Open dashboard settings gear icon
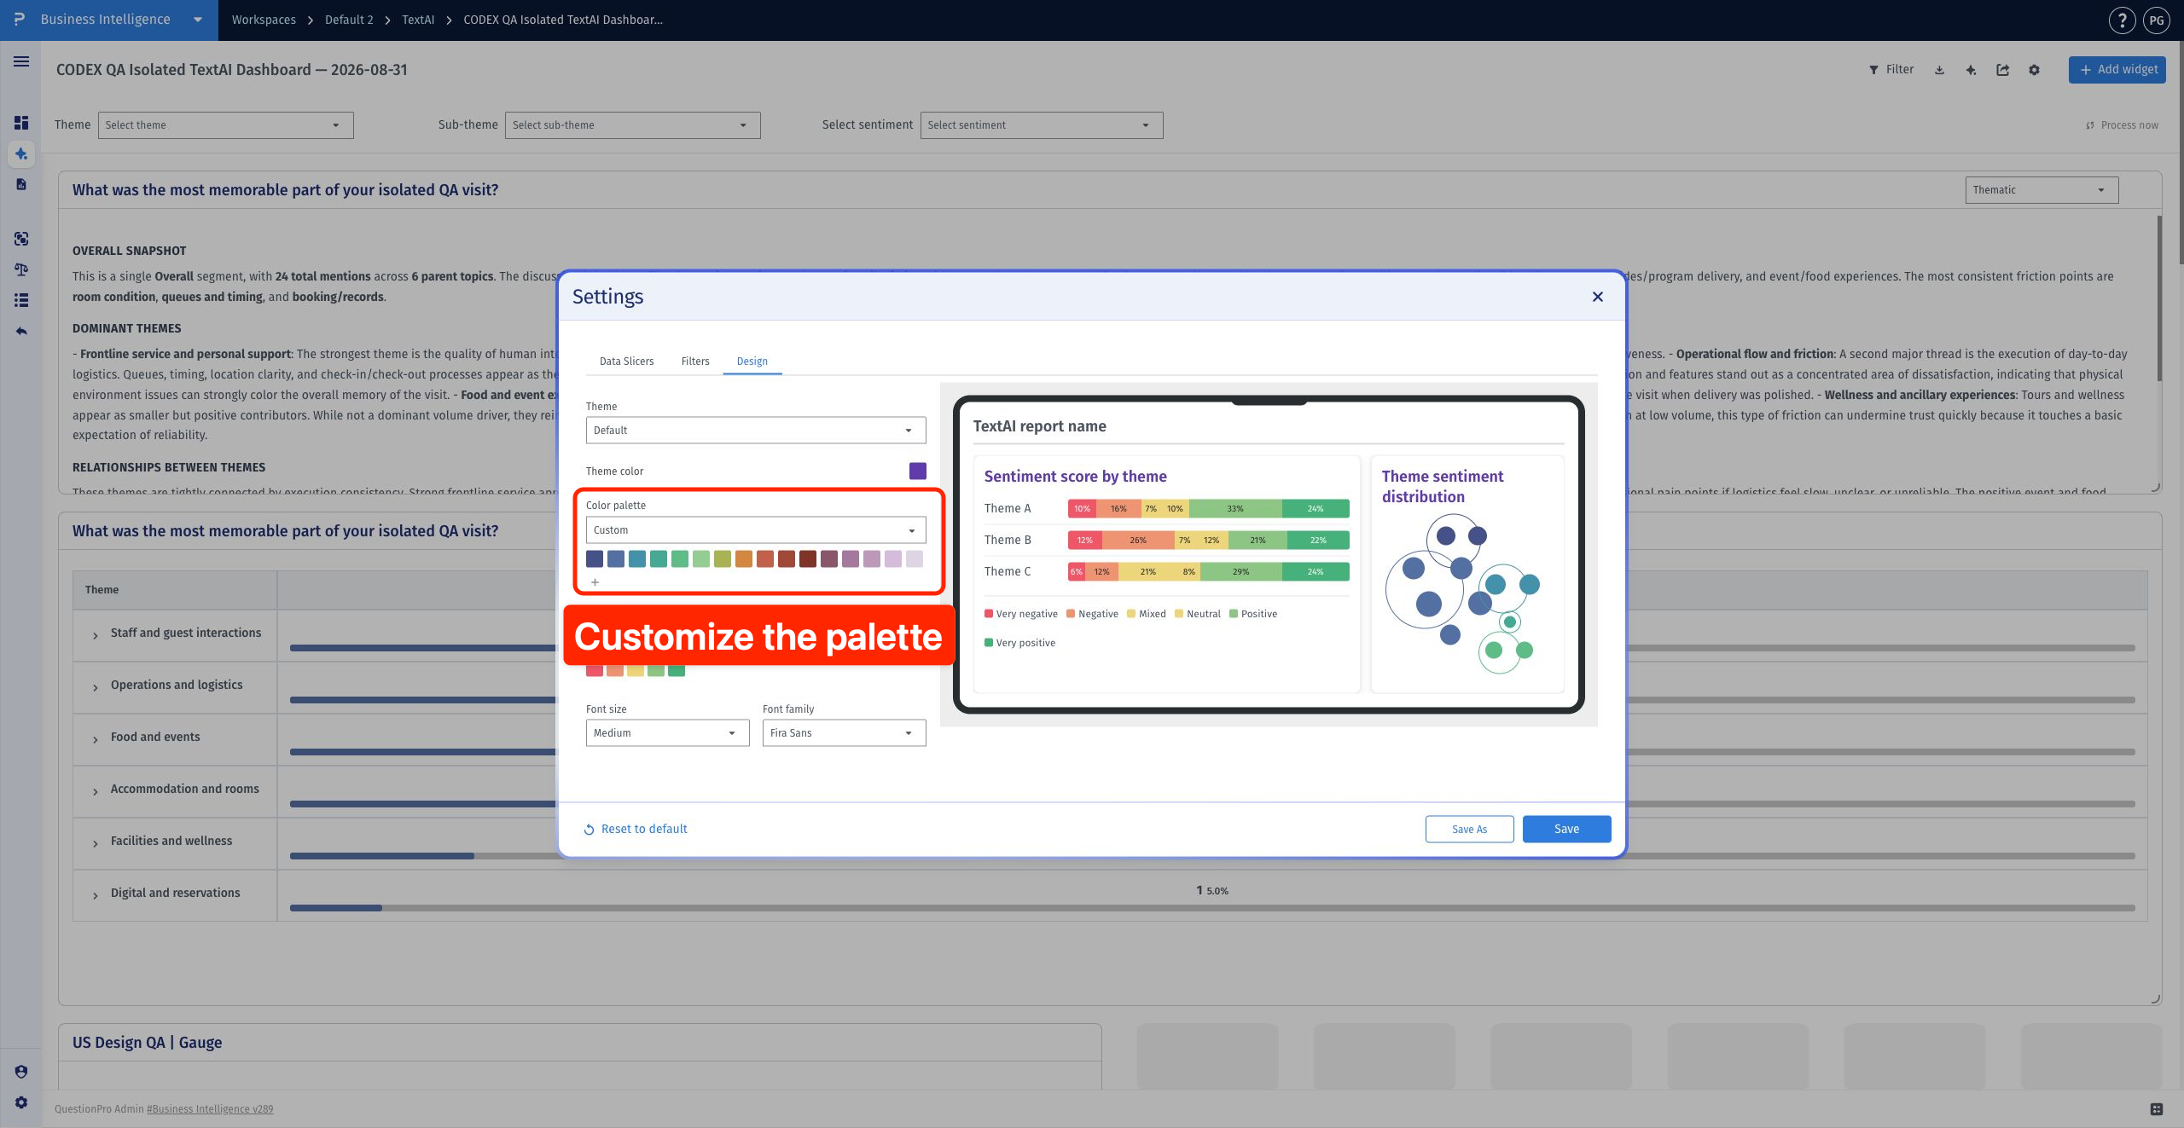Screen dimensions: 2184x1128 pyautogui.click(x=2034, y=70)
